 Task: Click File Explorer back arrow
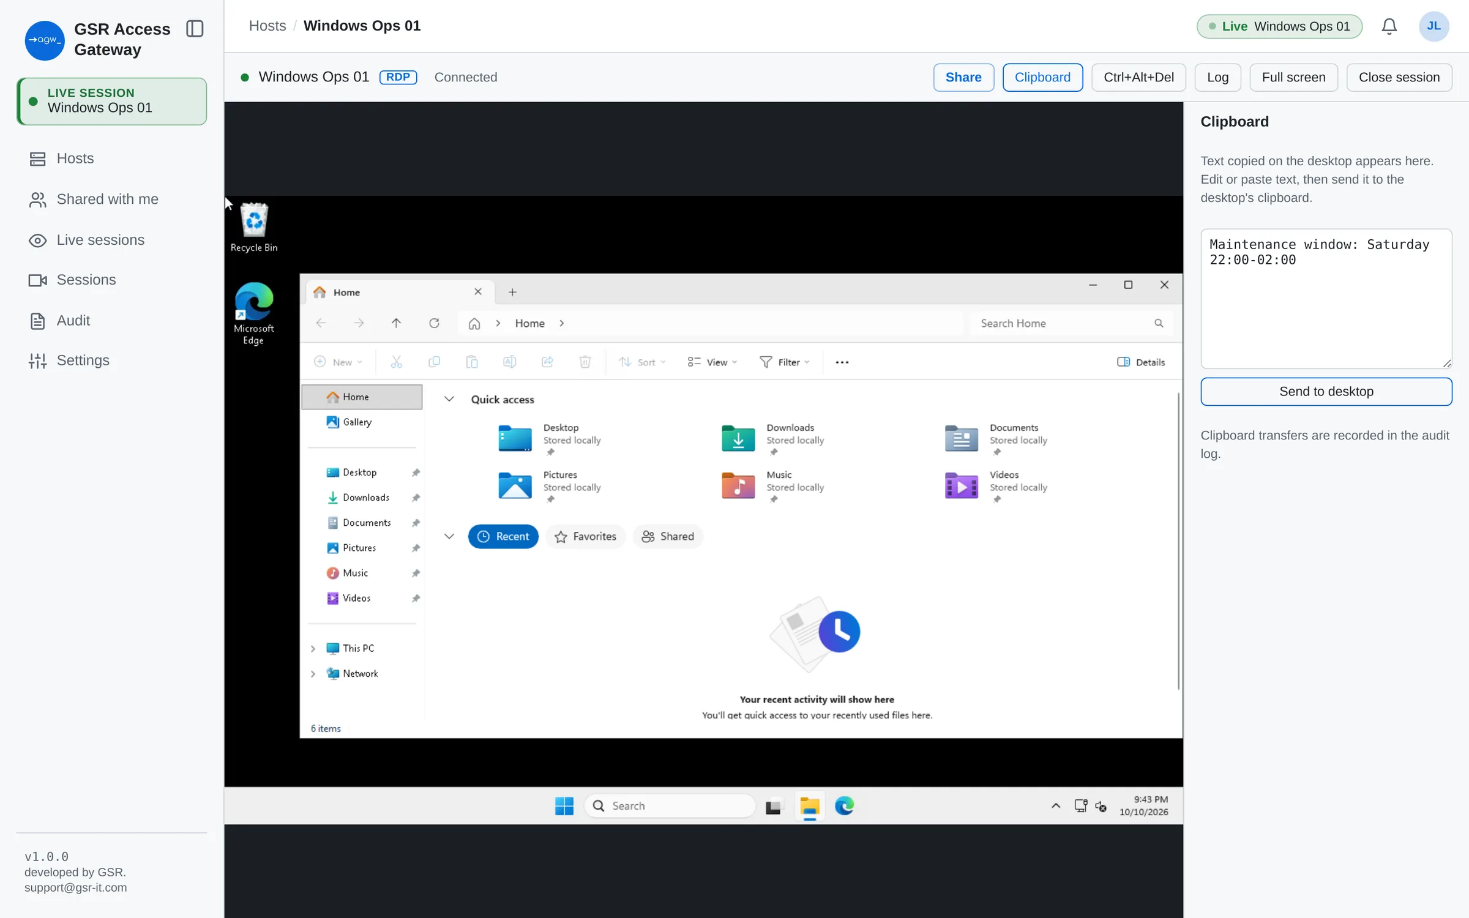[321, 323]
